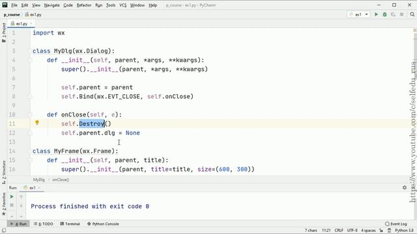
Task: Collapse __init__ fold marker on line 4
Action: pyautogui.click(x=30, y=60)
